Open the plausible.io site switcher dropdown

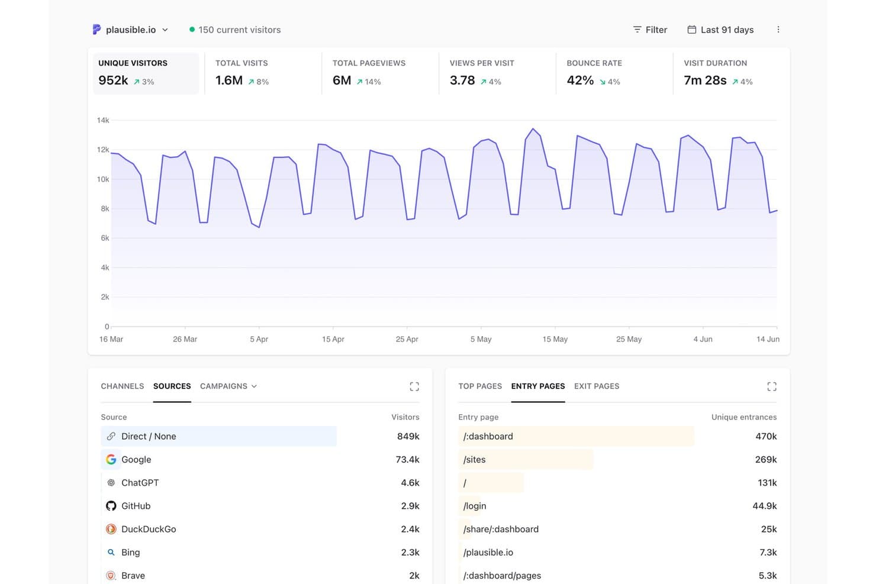click(131, 30)
